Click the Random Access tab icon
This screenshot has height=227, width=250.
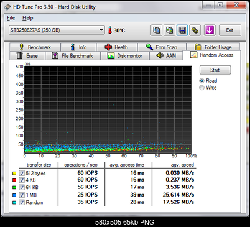coord(193,55)
